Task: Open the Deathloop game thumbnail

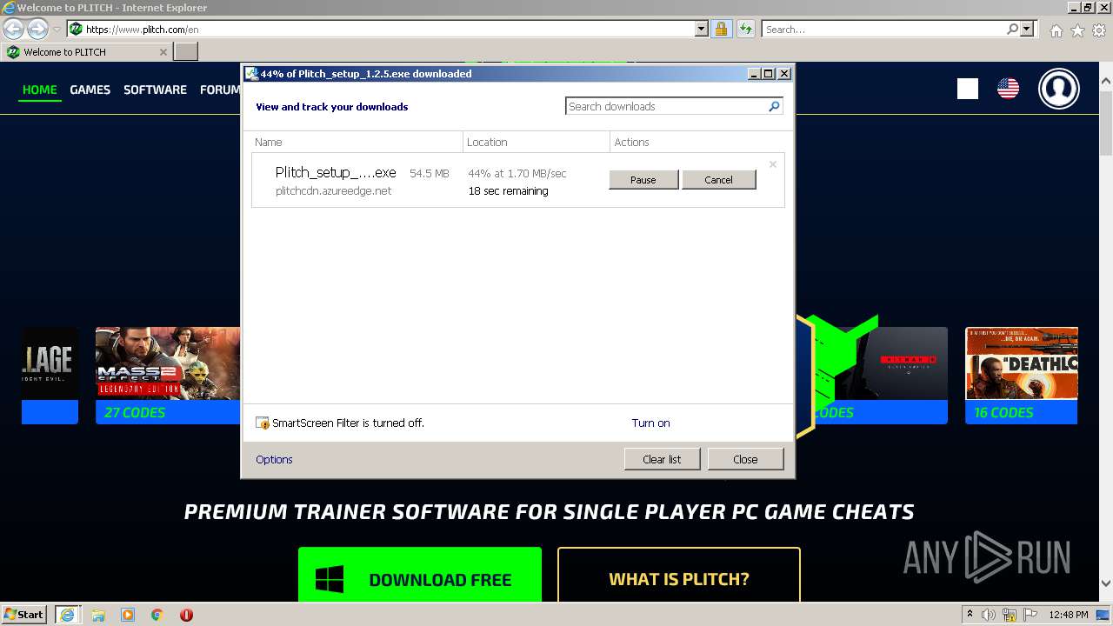Action: pyautogui.click(x=1022, y=363)
